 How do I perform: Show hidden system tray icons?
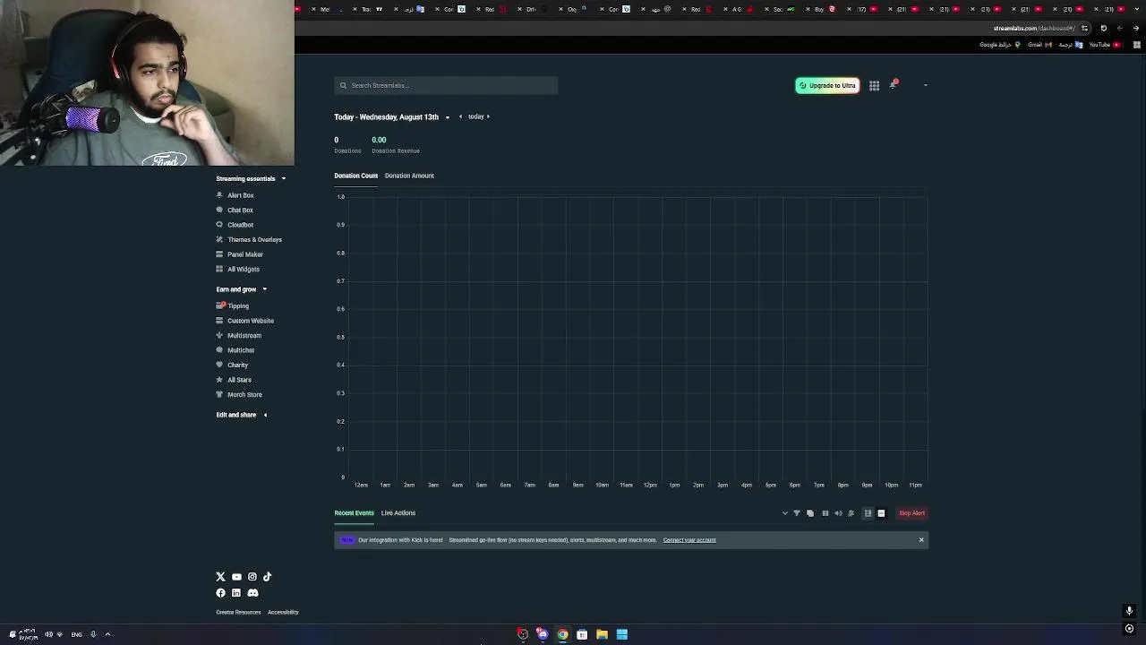point(107,634)
